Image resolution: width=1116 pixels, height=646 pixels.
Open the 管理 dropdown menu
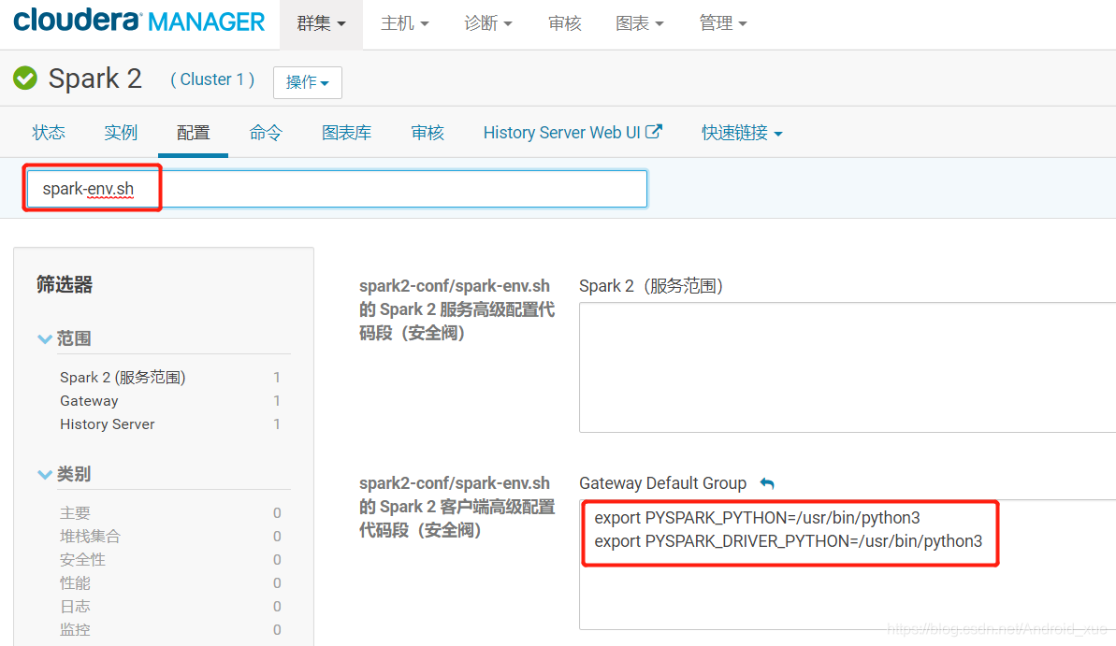(722, 23)
